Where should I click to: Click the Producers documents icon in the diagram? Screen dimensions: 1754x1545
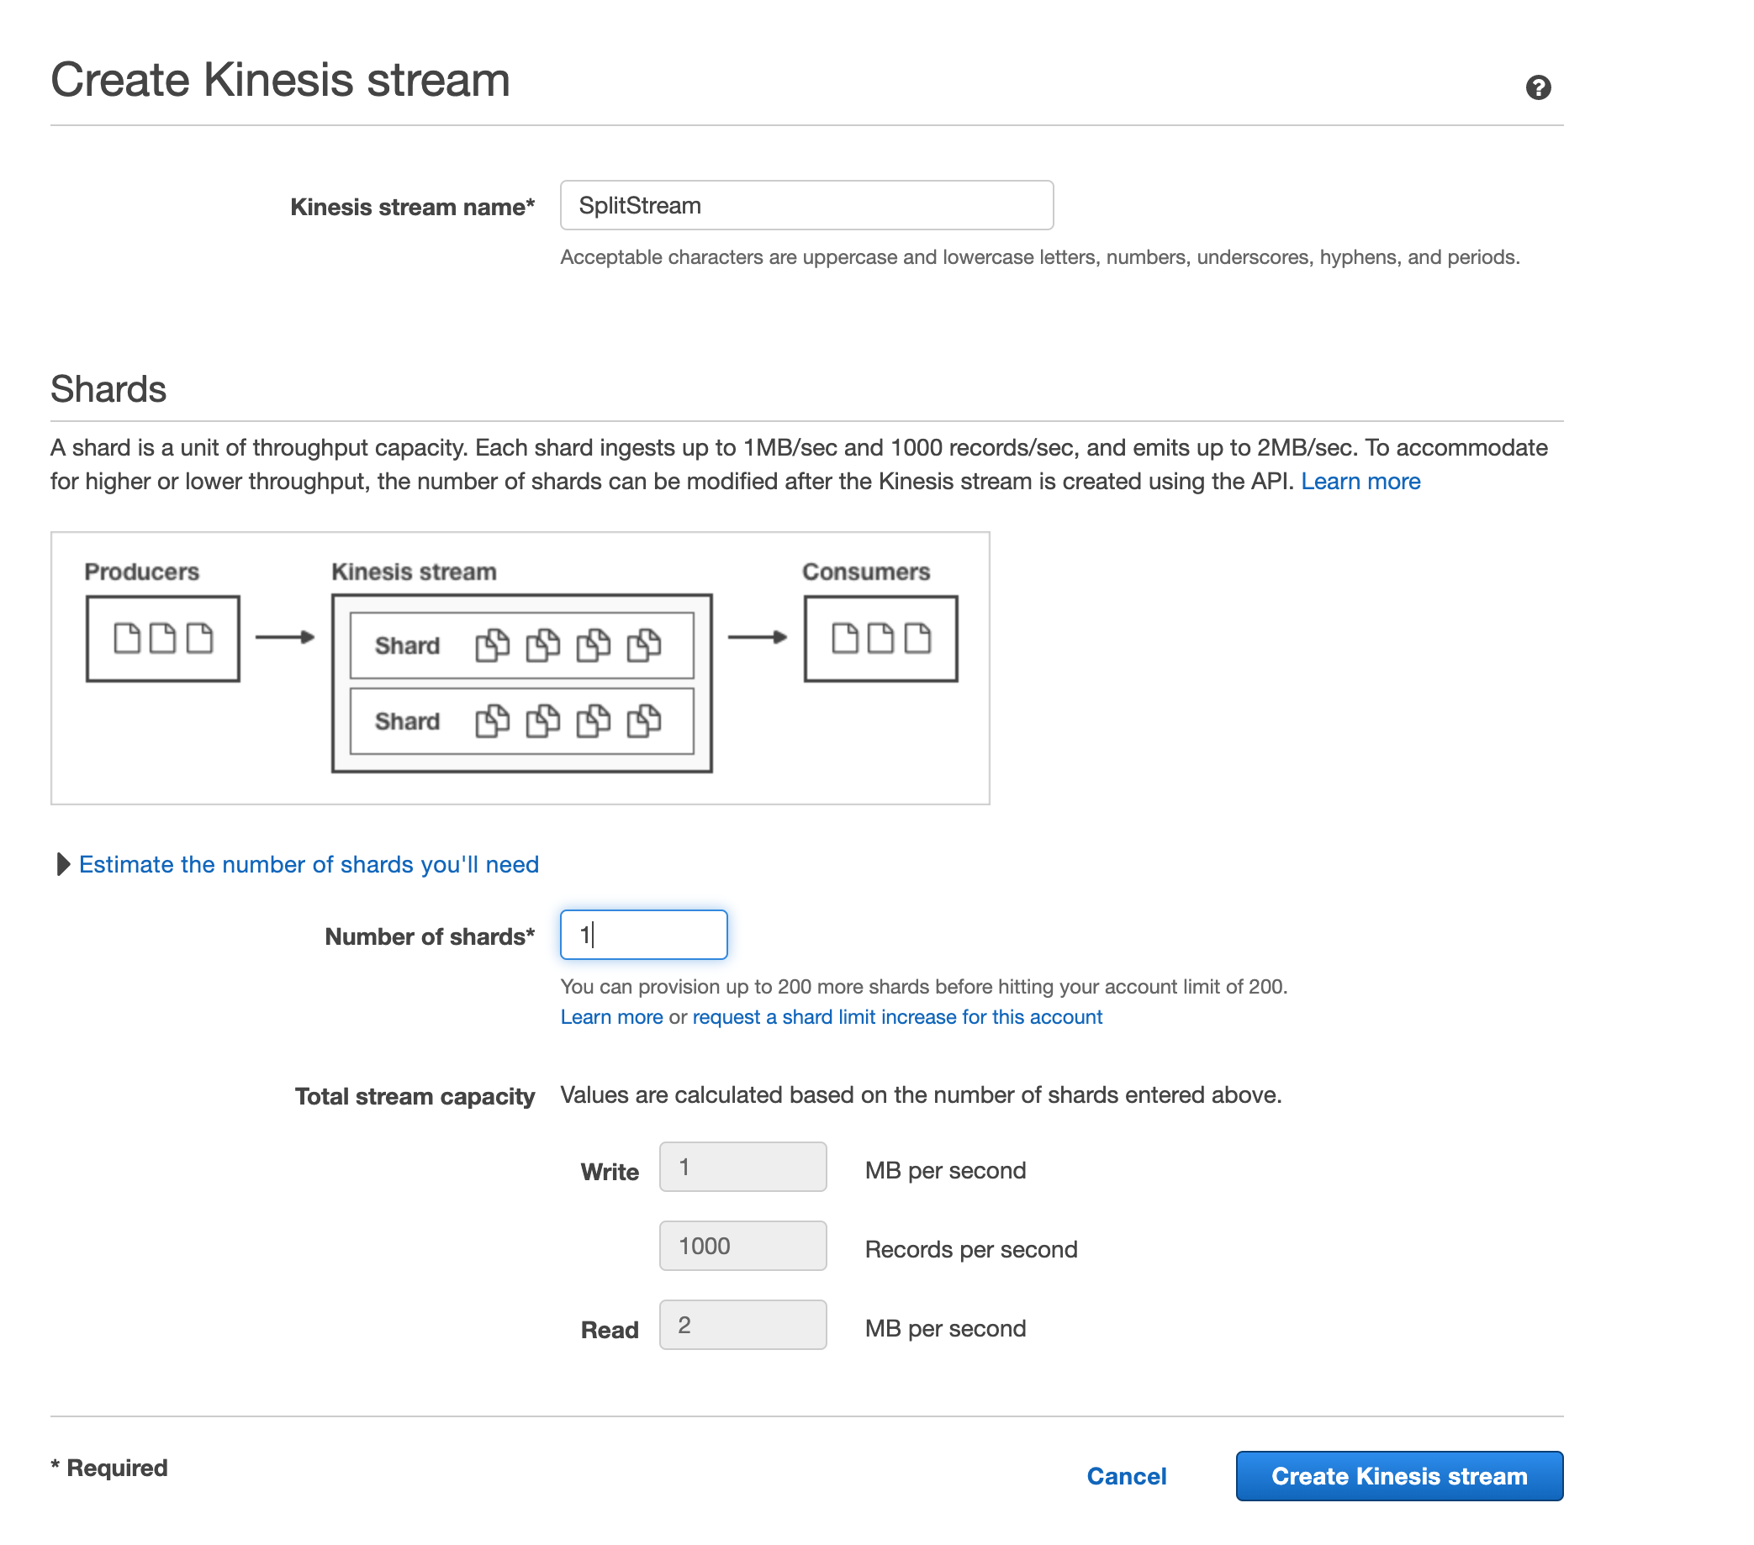pyautogui.click(x=163, y=638)
